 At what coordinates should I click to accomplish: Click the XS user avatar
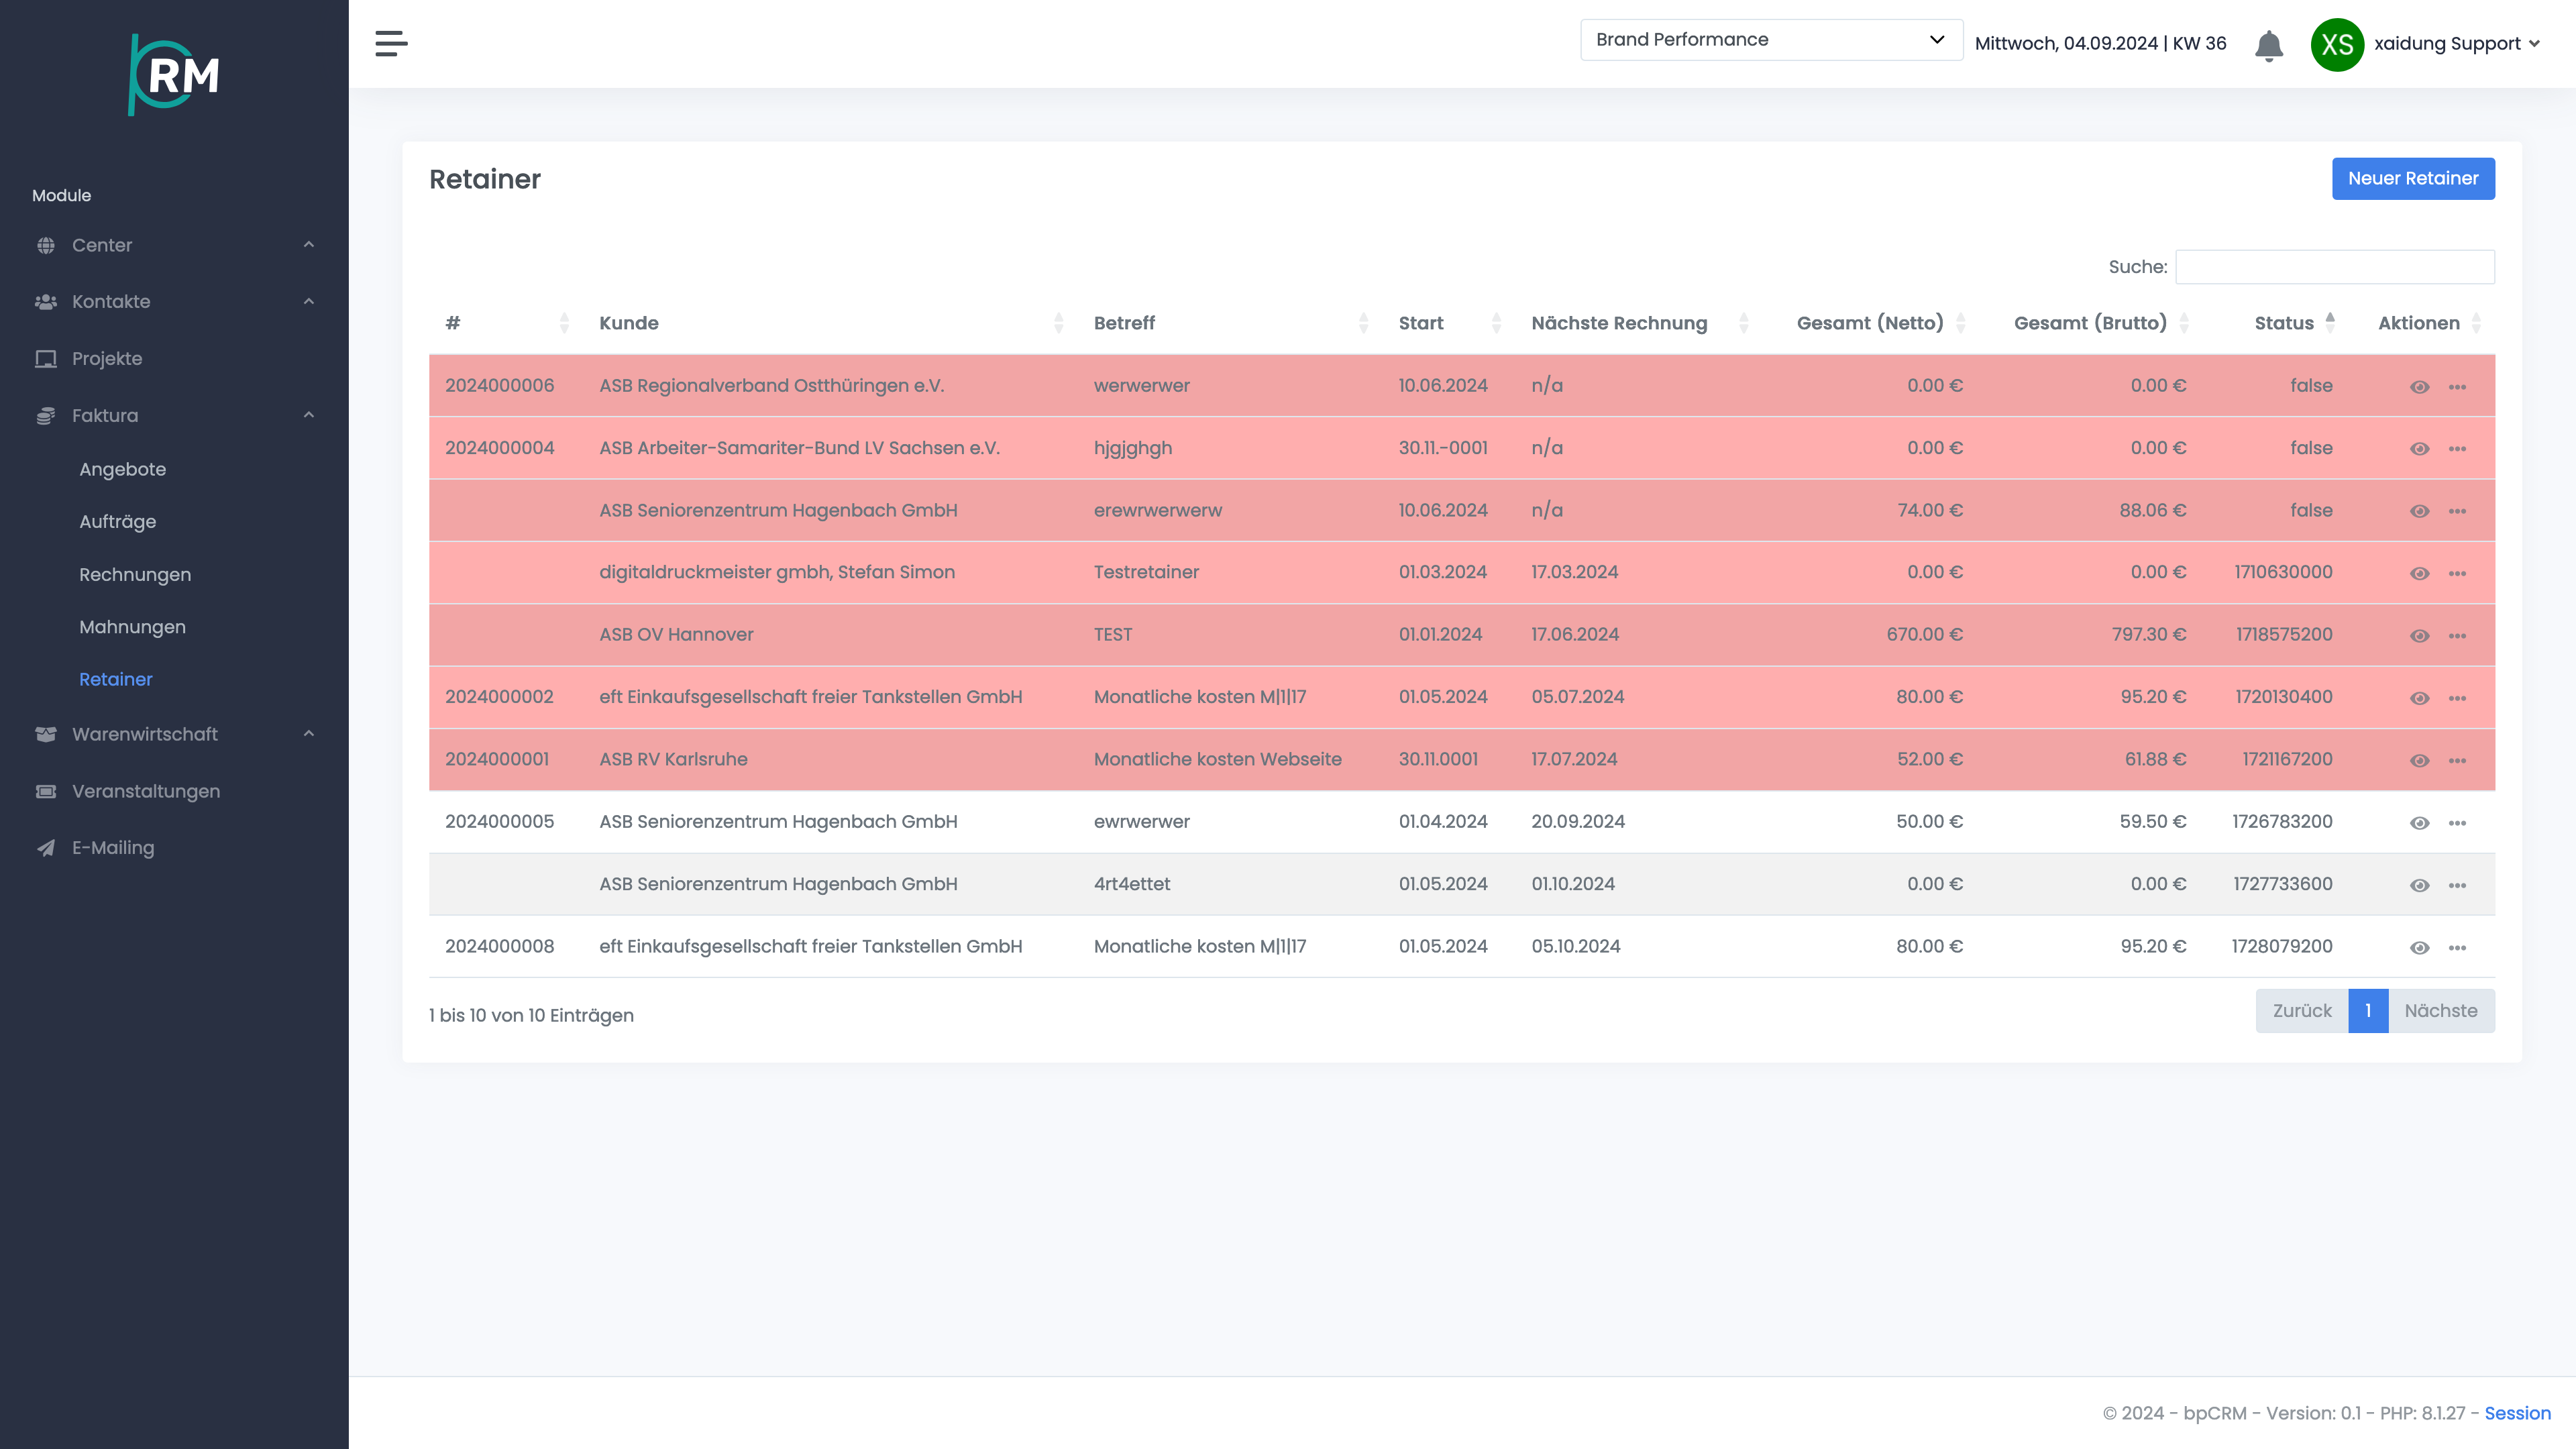click(x=2337, y=45)
